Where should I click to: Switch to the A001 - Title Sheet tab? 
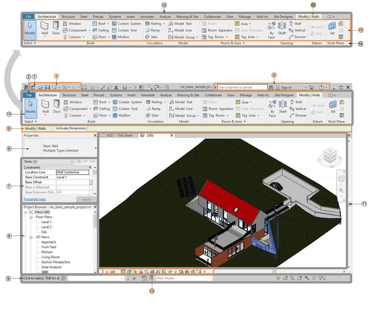coord(119,135)
